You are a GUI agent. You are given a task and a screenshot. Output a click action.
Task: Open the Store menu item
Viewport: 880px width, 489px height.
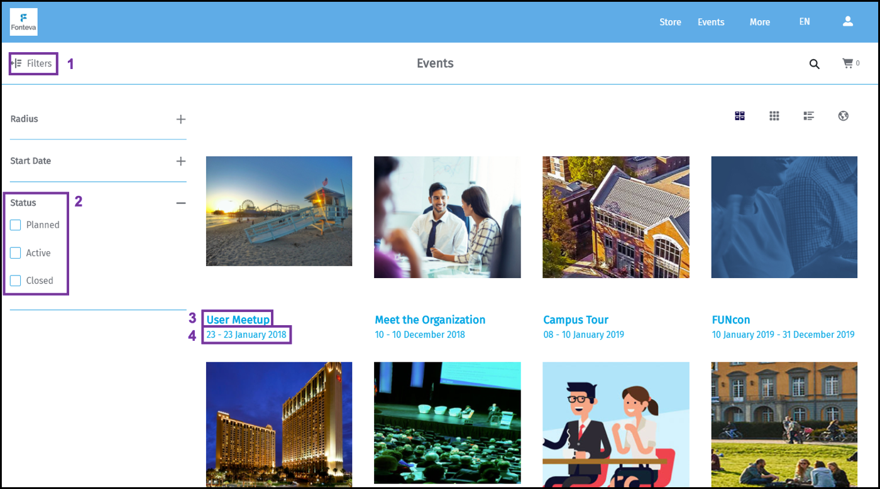coord(670,22)
